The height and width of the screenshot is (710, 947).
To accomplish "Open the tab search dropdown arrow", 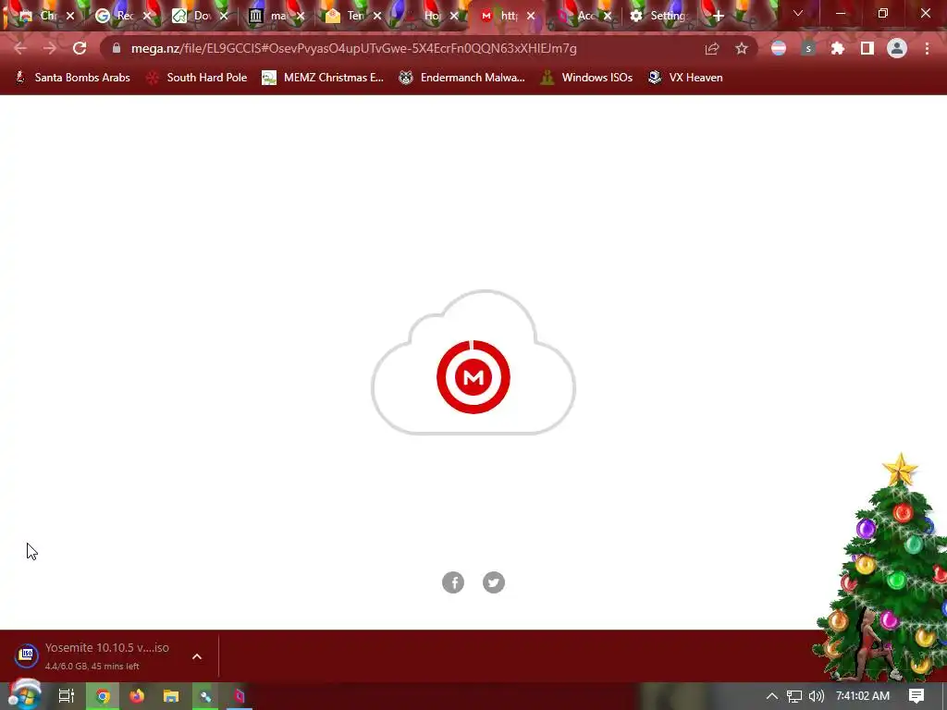I will [x=798, y=13].
